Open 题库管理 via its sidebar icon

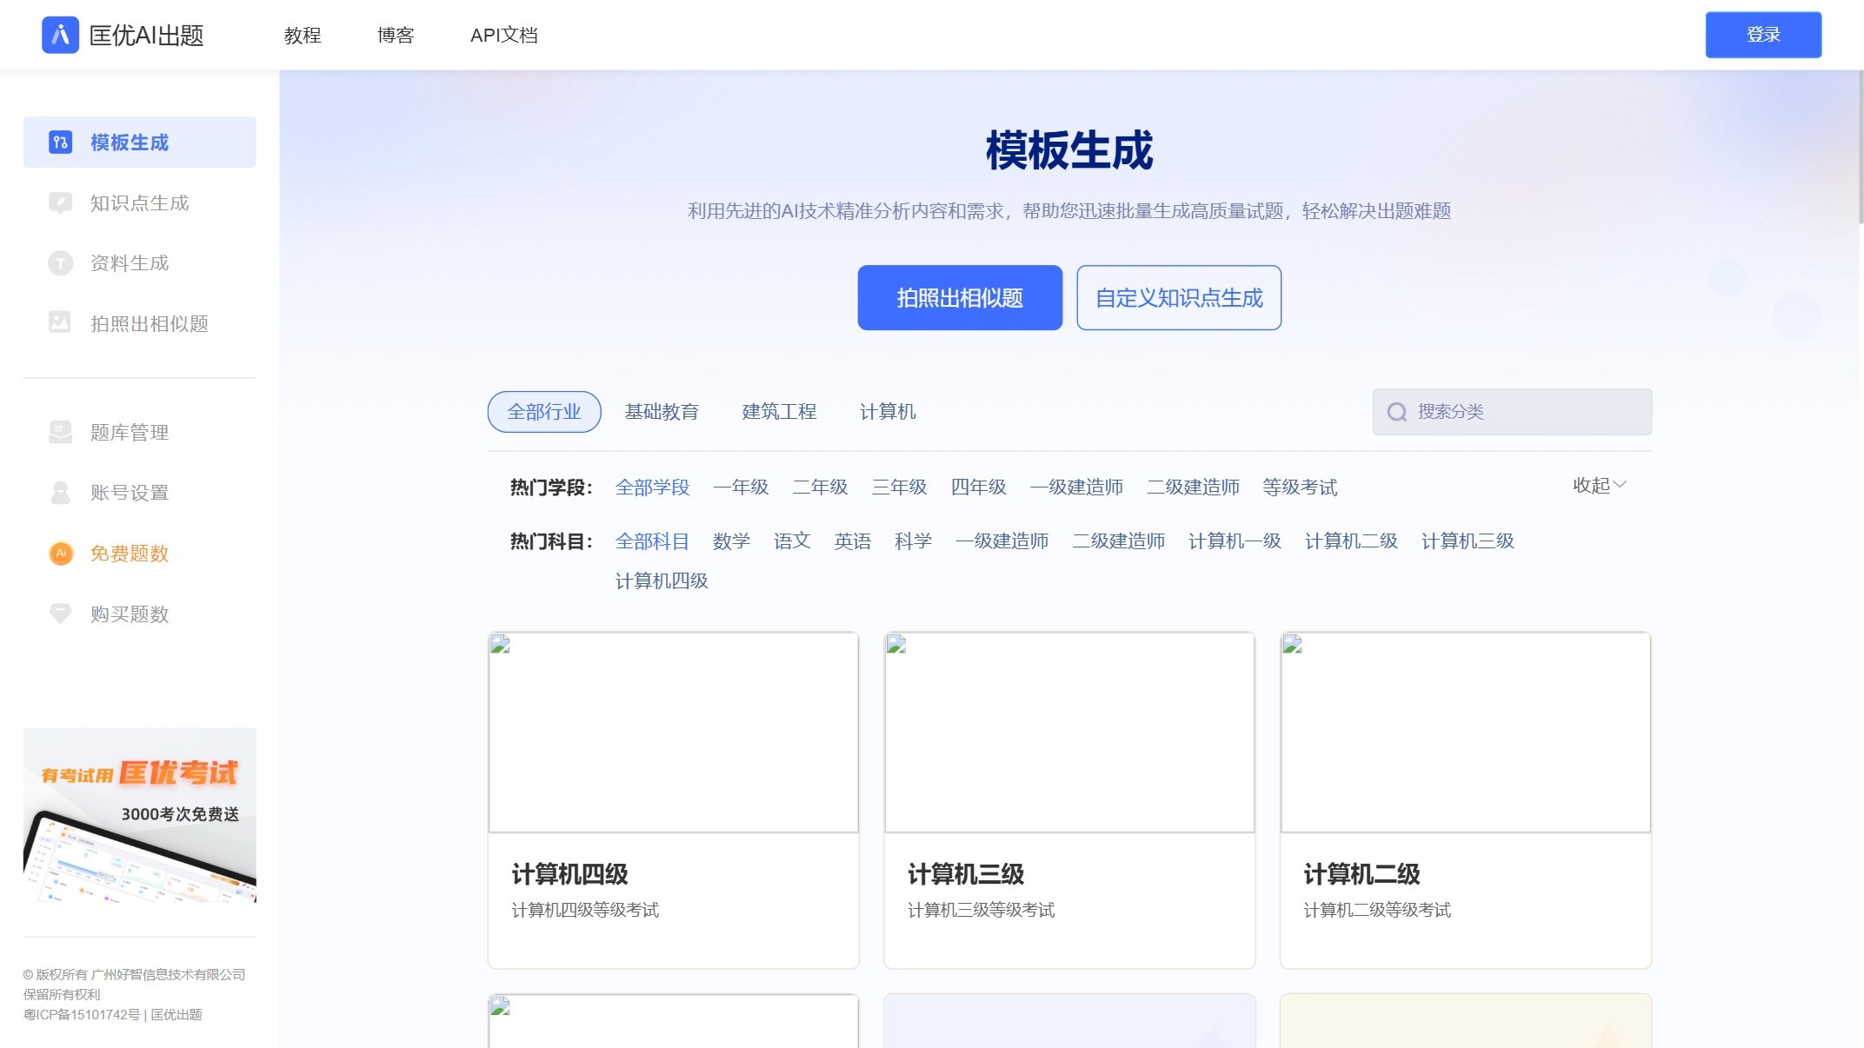60,432
